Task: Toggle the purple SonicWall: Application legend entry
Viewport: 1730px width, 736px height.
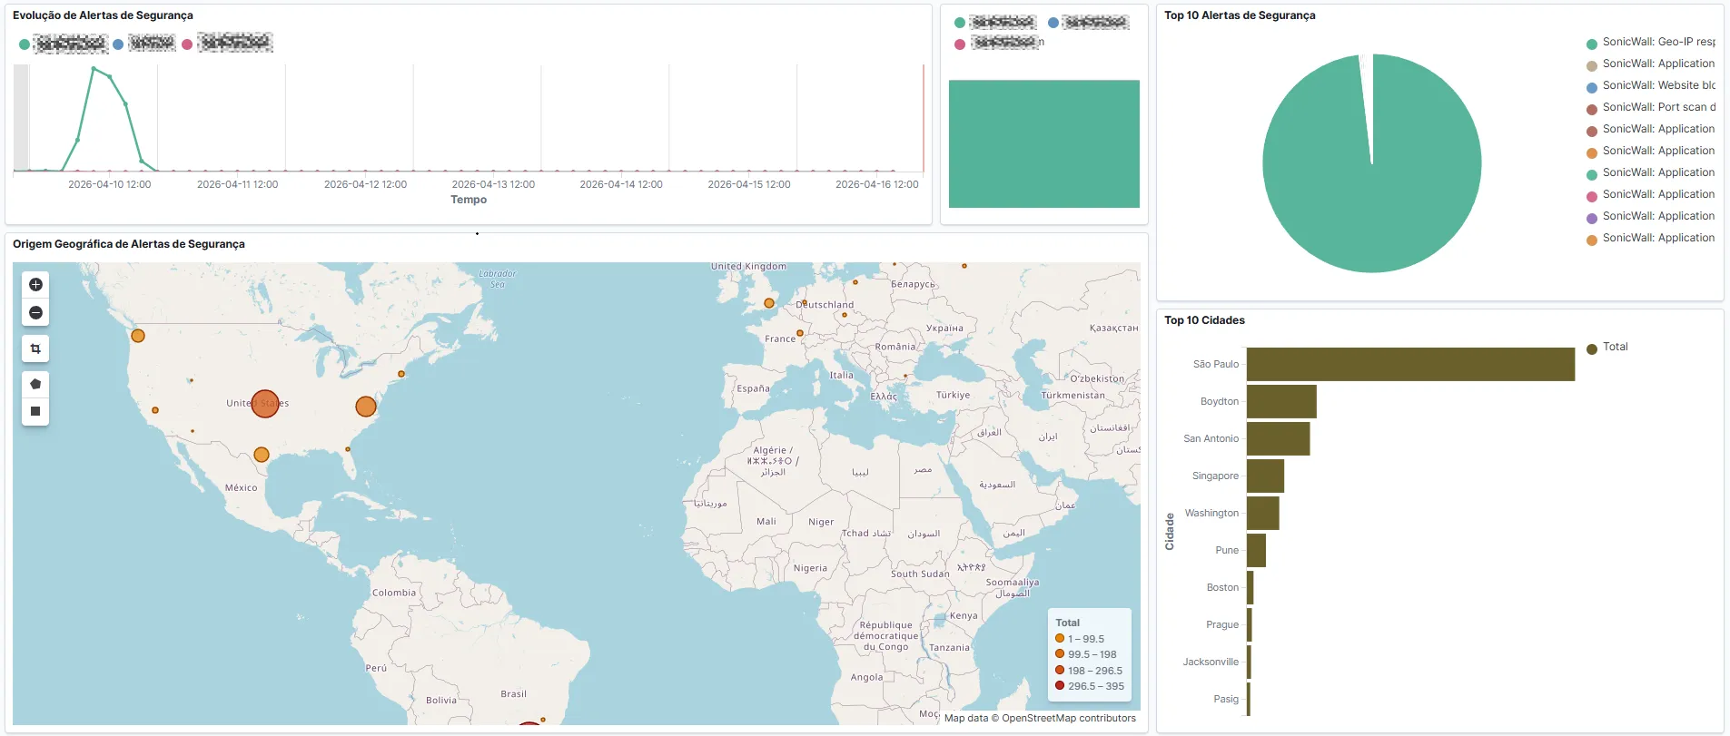Action: (x=1651, y=217)
